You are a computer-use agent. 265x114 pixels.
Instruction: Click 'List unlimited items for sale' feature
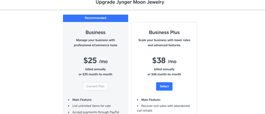click(92, 106)
